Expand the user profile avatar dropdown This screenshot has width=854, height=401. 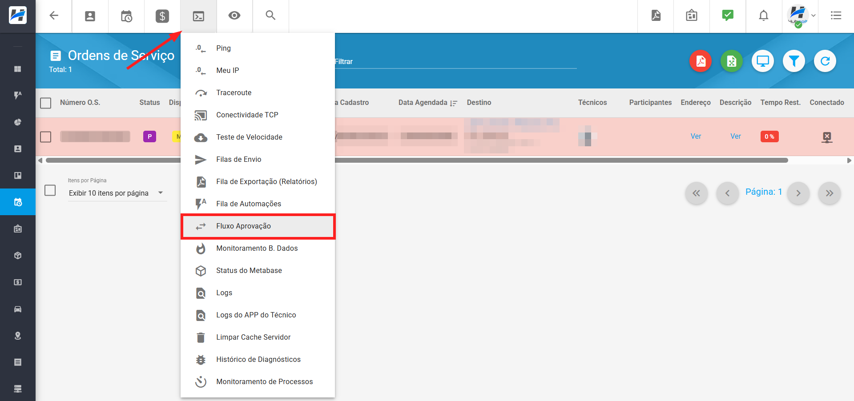[x=802, y=16]
